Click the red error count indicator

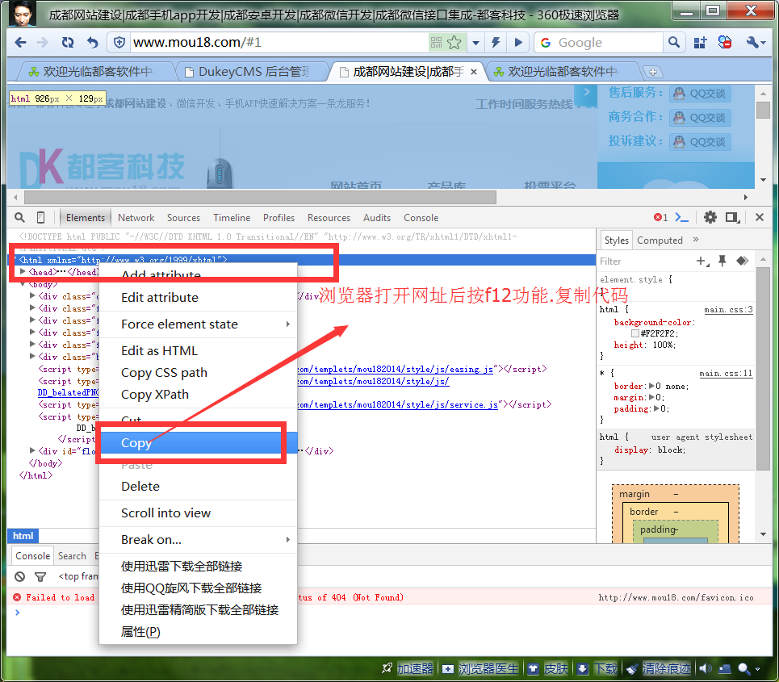tap(661, 218)
